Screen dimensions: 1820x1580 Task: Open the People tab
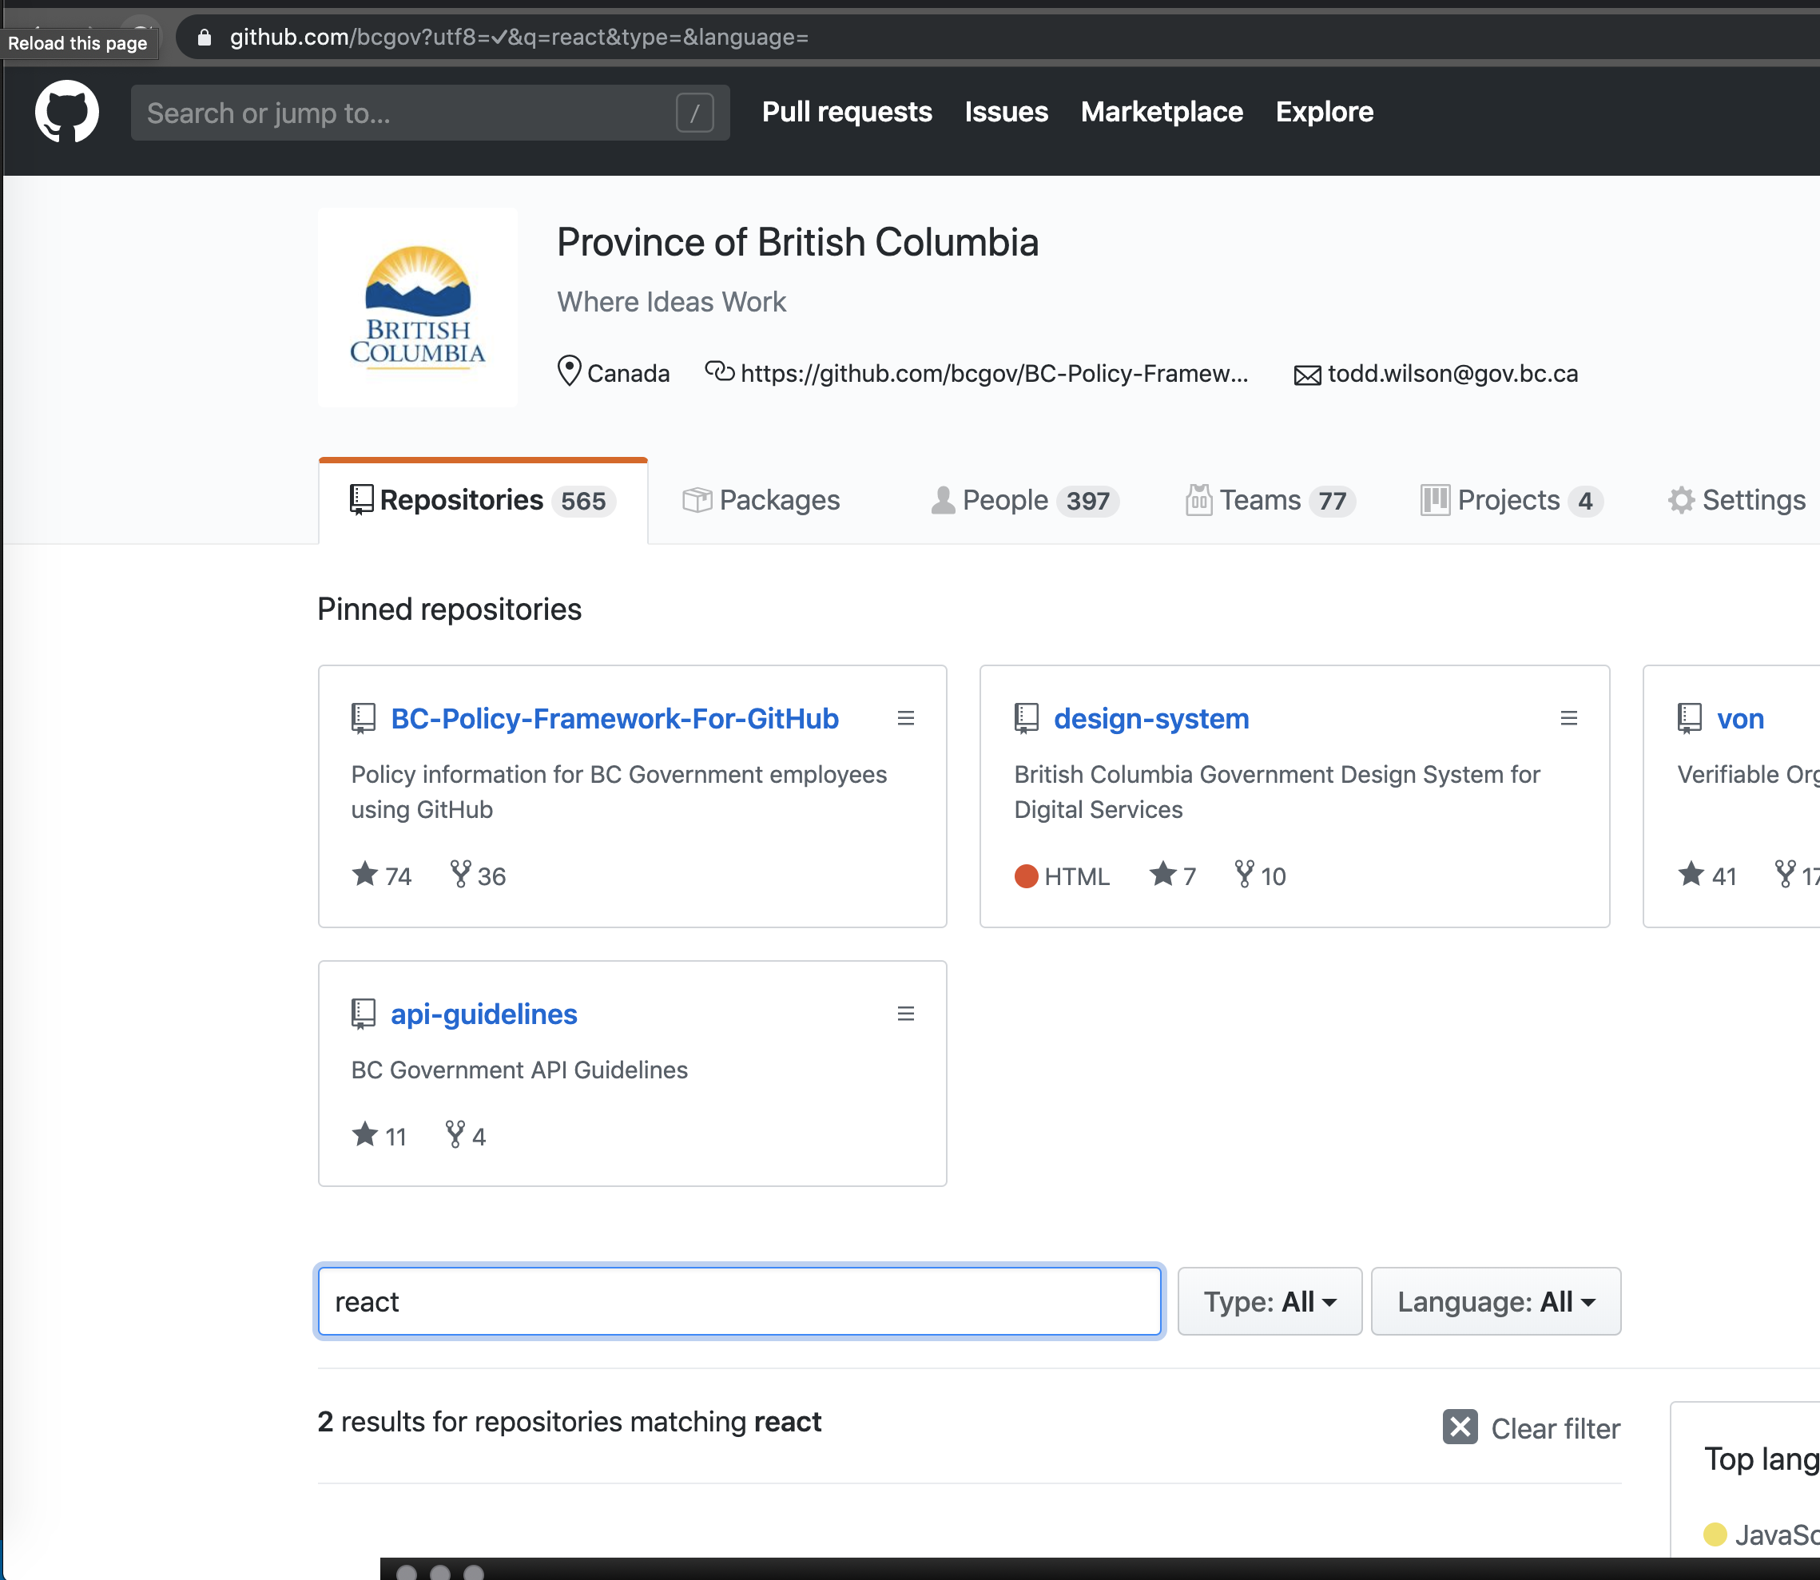point(1024,500)
